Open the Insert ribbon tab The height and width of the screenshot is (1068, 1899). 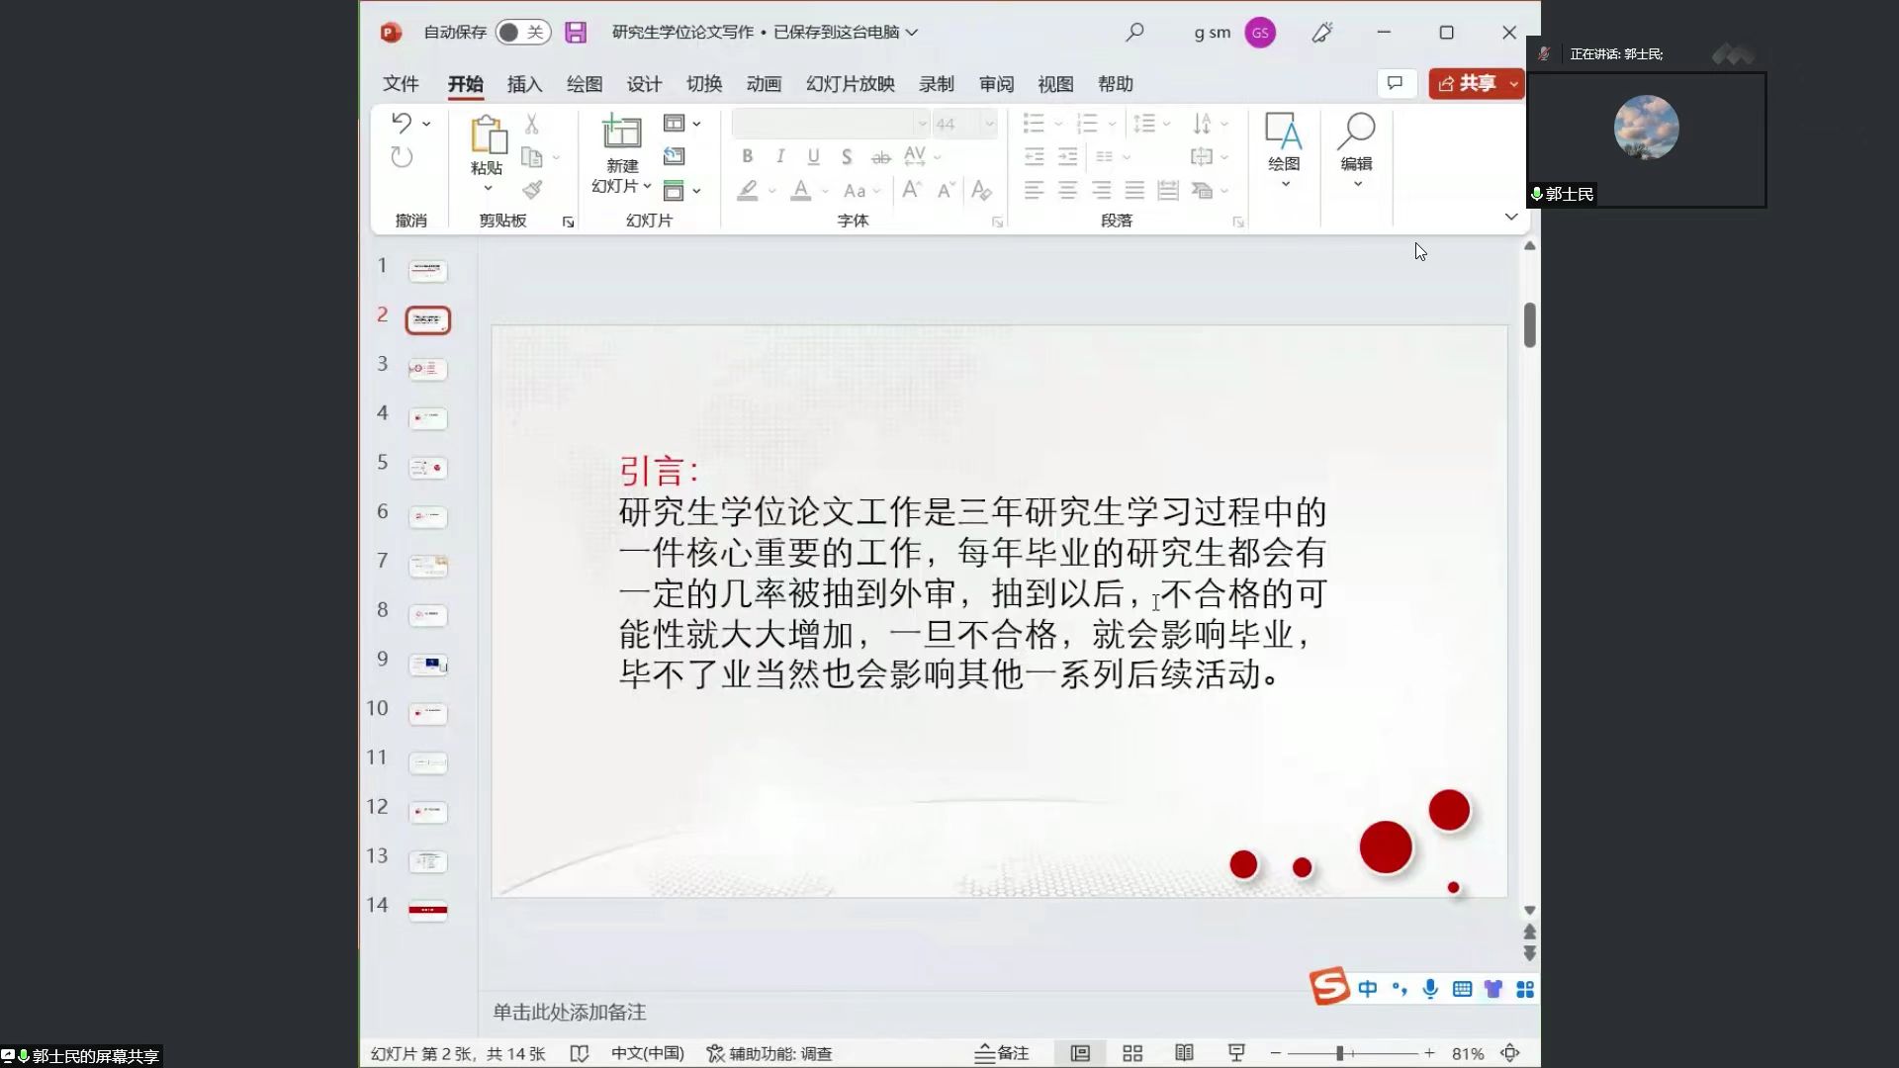point(524,84)
